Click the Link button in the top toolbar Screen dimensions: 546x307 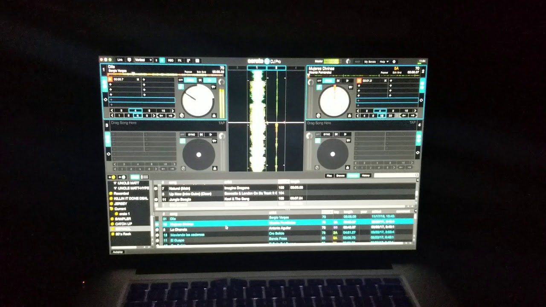[120, 60]
